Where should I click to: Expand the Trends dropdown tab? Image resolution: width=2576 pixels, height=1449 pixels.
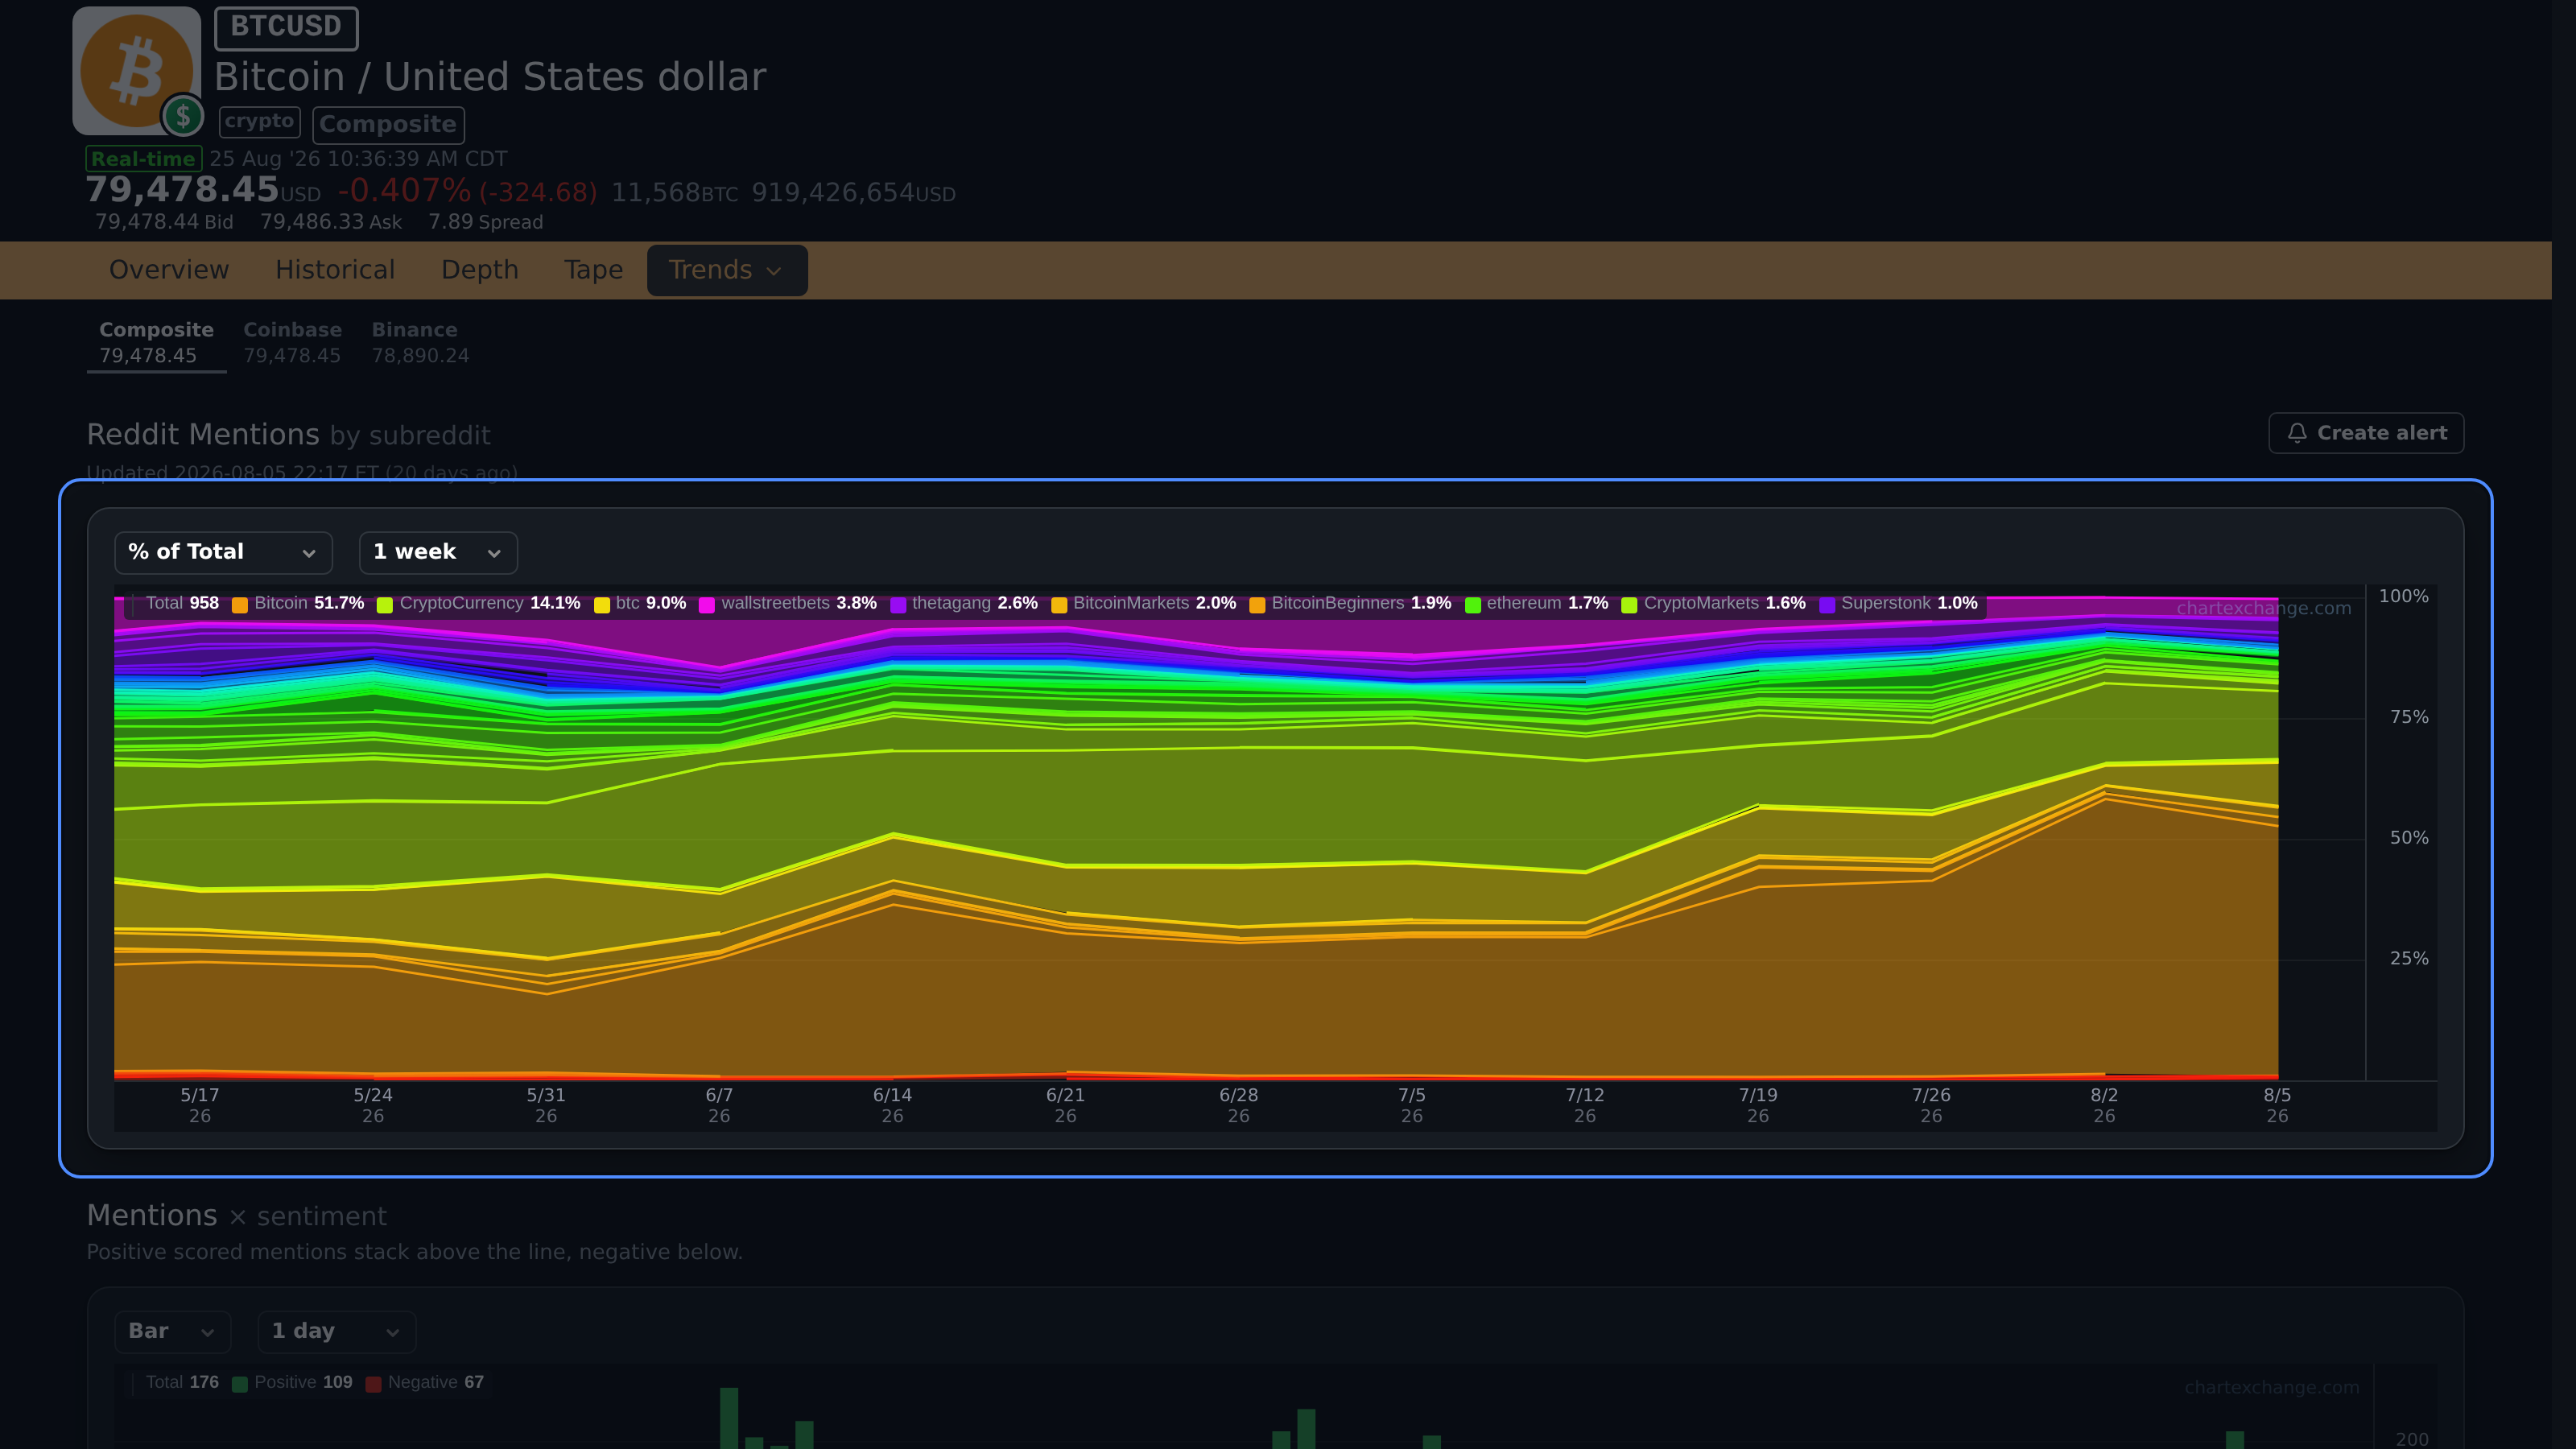coord(727,270)
